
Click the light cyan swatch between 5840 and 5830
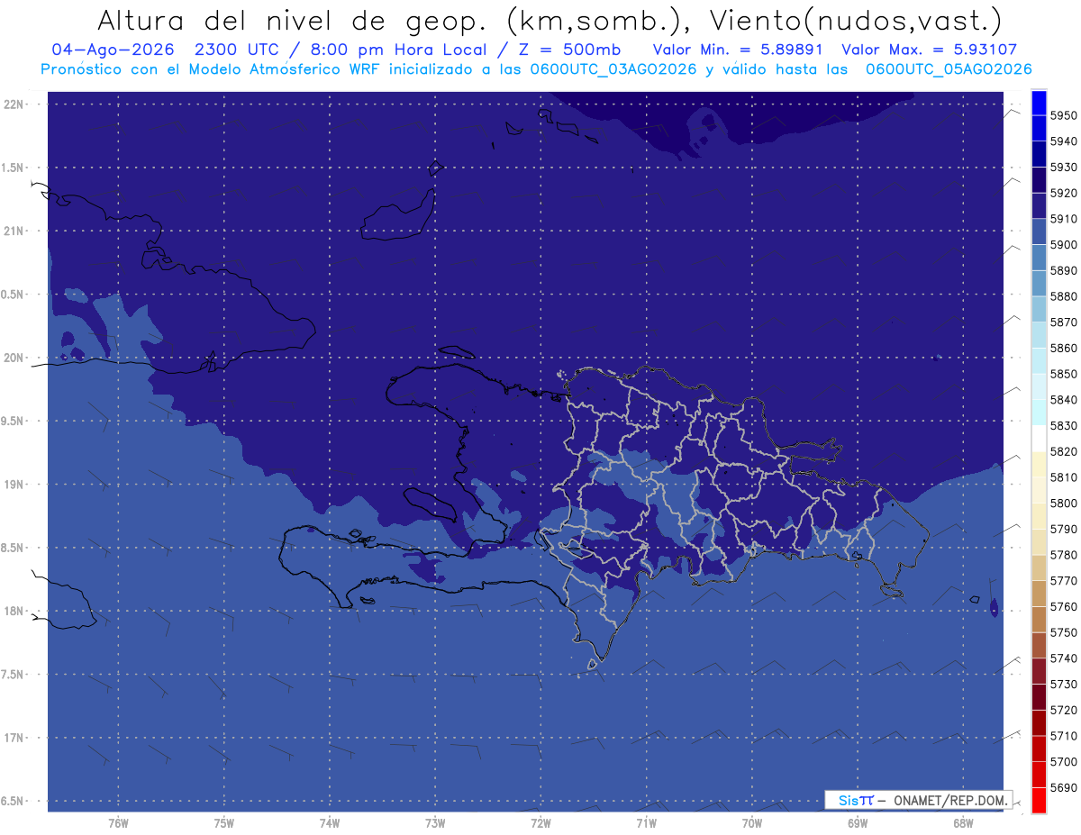pos(1039,413)
